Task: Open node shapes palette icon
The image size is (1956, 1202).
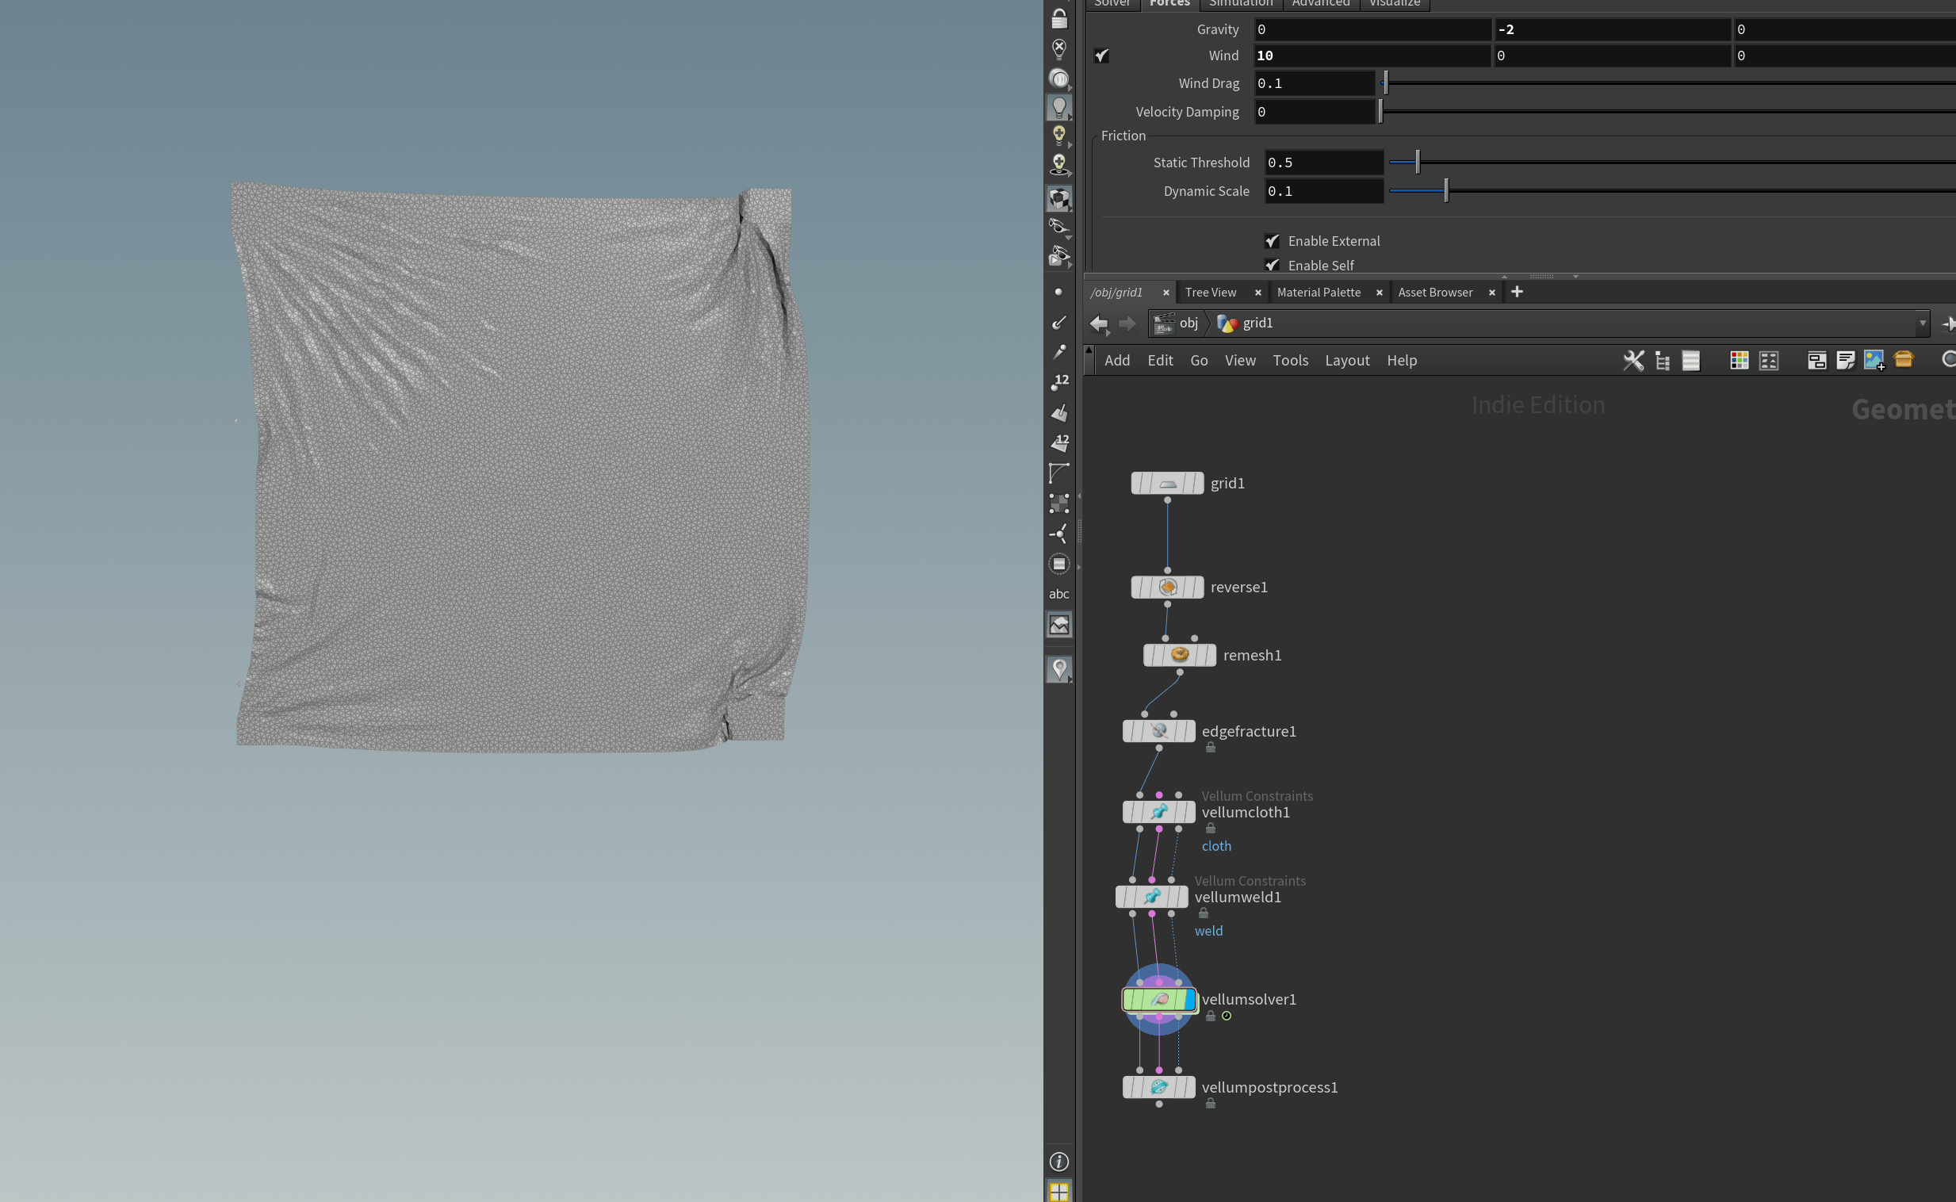Action: point(1768,360)
